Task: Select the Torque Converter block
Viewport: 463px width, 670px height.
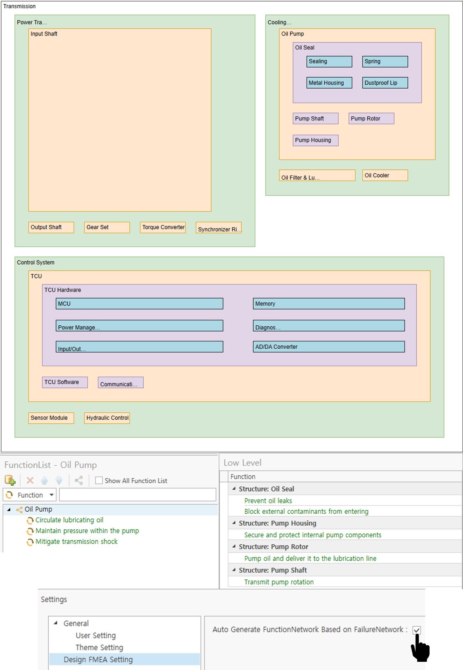Action: pos(163,227)
